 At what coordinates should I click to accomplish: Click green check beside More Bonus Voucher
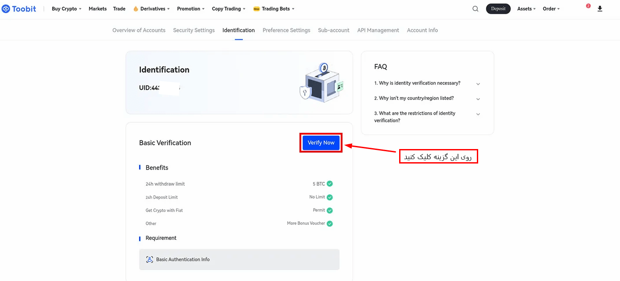(x=330, y=224)
